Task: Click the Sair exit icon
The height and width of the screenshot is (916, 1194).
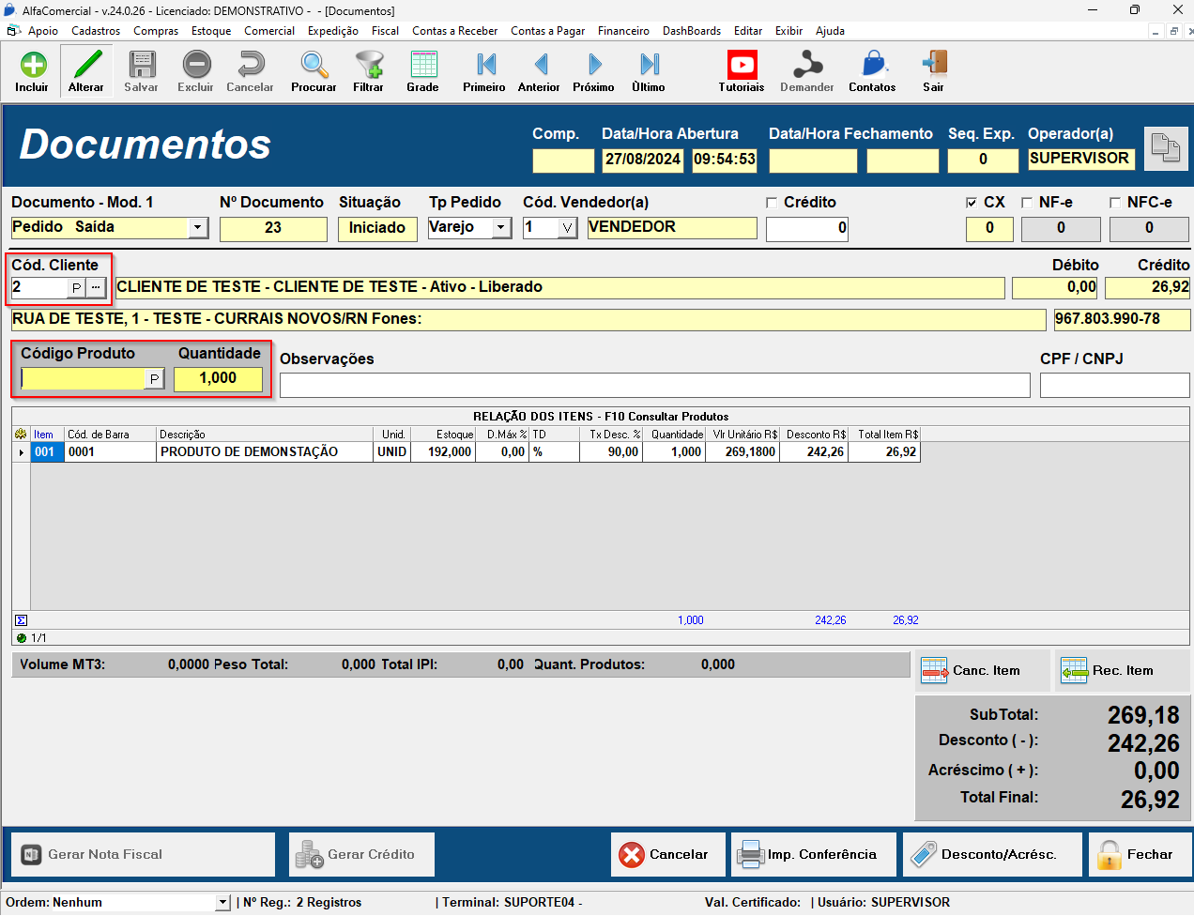Action: point(933,66)
